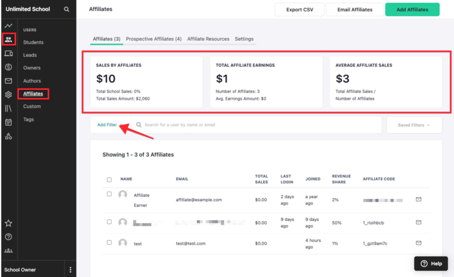The image size is (454, 277).
Task: Go to Authors in Users menu
Action: pos(32,80)
